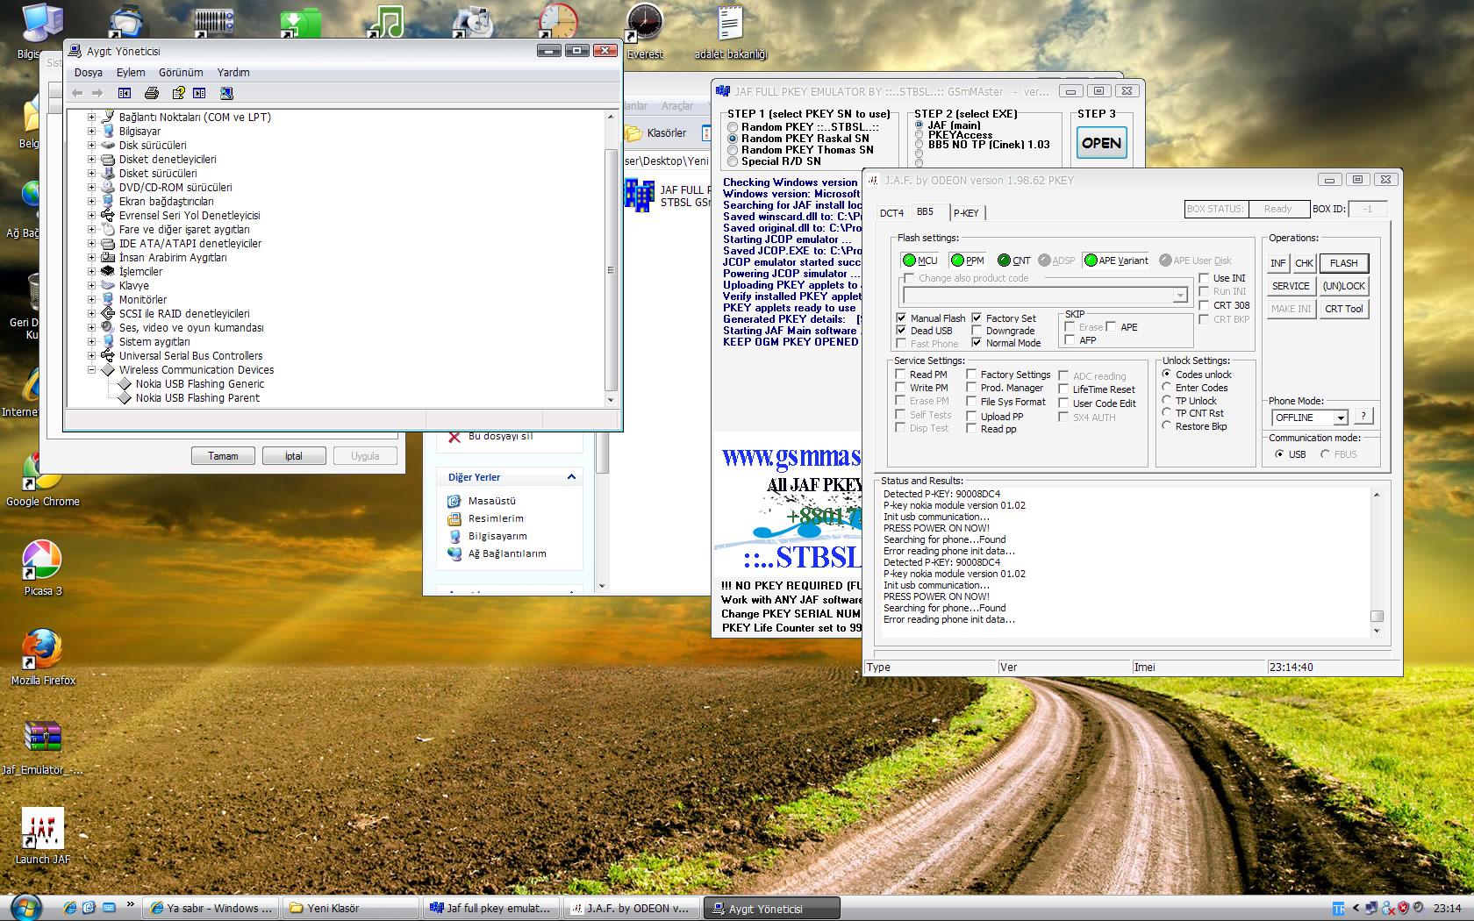Viewport: 1474px width, 921px height.
Task: Select the Nokia USB Flashing Generic device
Action: pos(199,384)
